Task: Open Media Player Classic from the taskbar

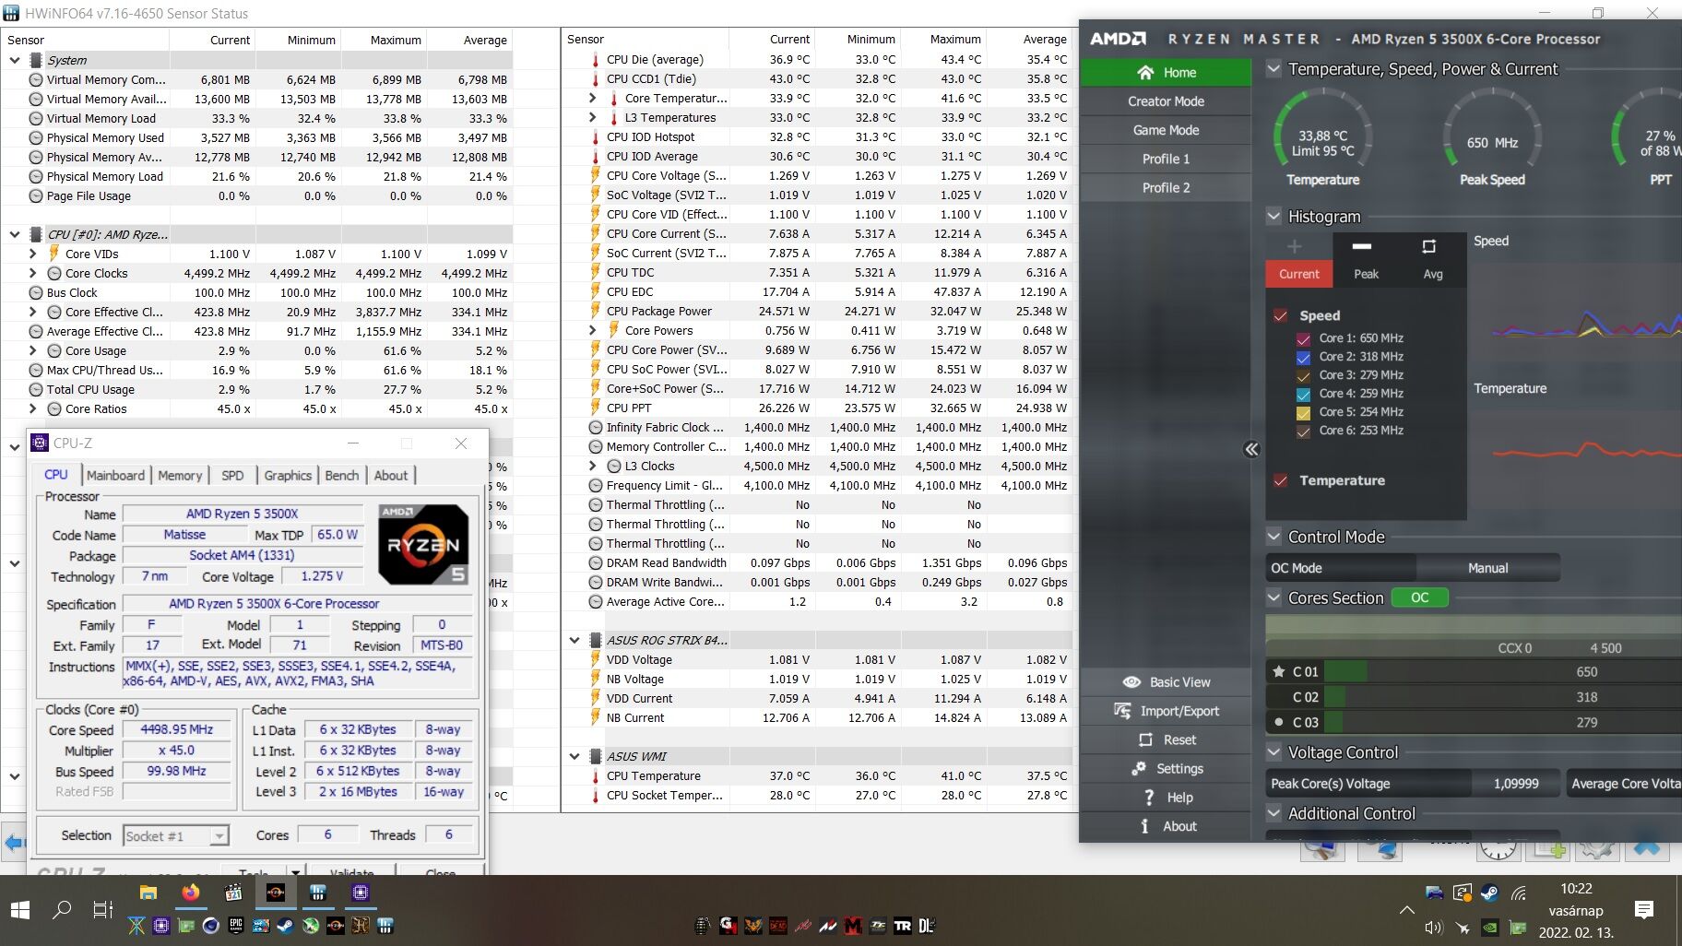Action: point(233,893)
